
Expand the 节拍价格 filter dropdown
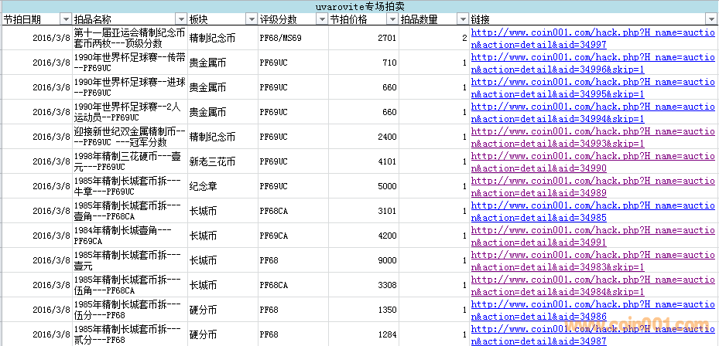(392, 19)
